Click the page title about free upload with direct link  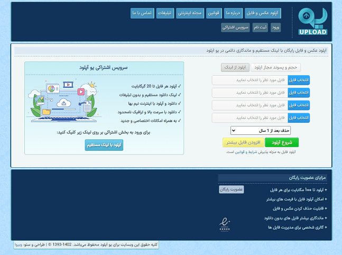[266, 51]
